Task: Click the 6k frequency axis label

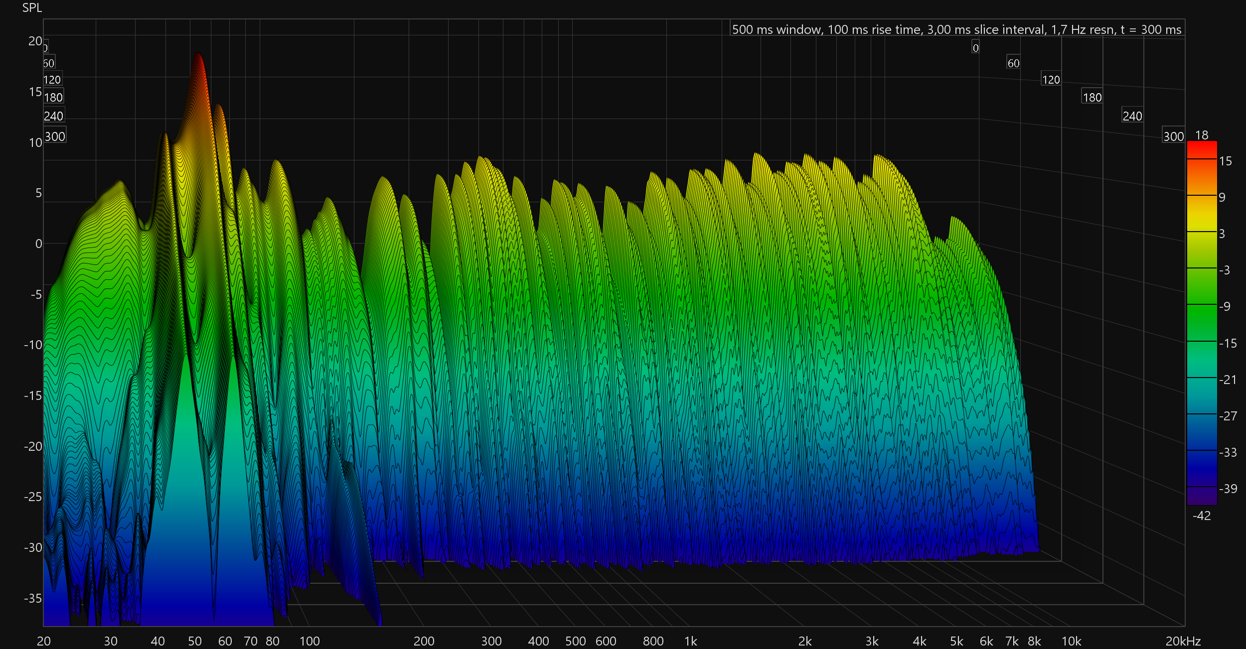Action: [987, 641]
